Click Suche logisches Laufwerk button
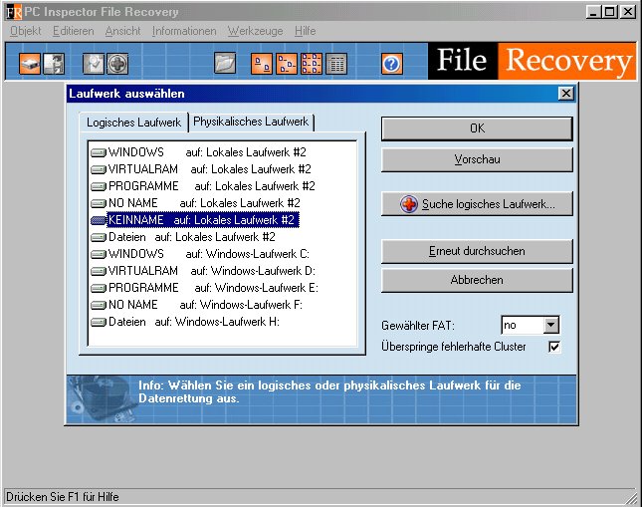642x507 pixels. pyautogui.click(x=477, y=204)
